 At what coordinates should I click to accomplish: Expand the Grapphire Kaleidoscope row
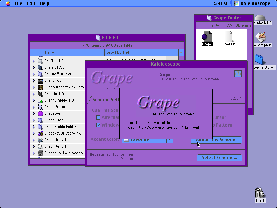point(34,153)
